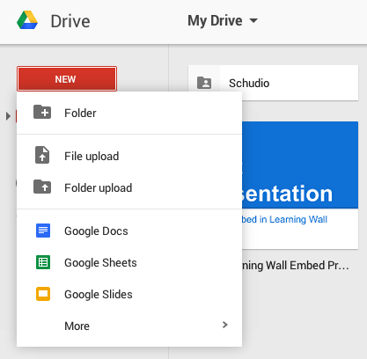
Task: Expand the sidebar tree triangle
Action: pyautogui.click(x=8, y=116)
